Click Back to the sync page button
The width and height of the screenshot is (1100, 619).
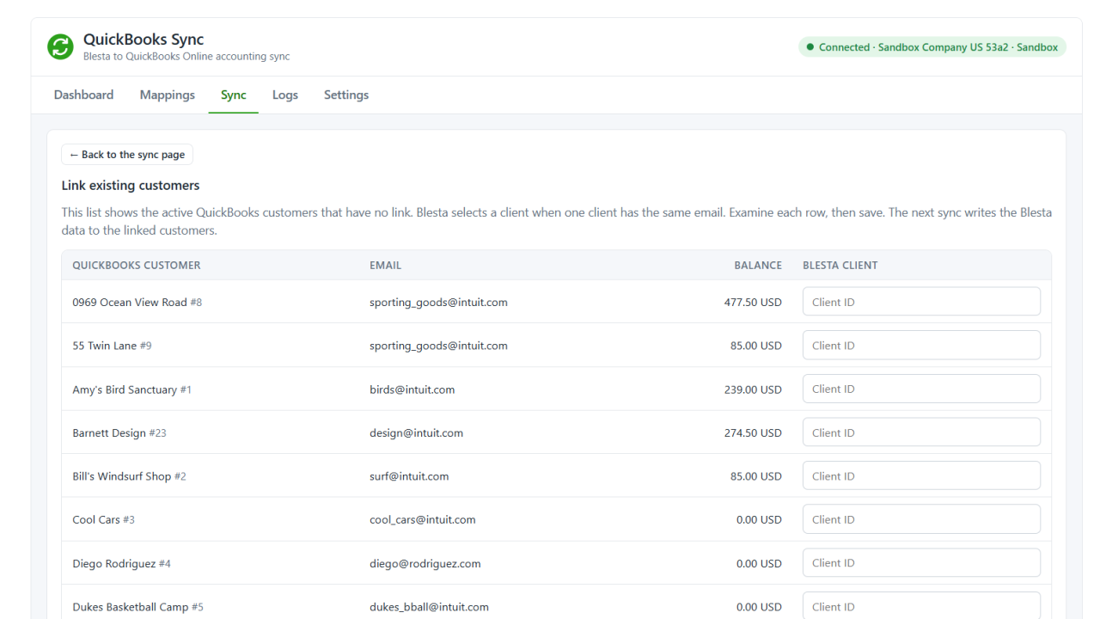tap(127, 155)
